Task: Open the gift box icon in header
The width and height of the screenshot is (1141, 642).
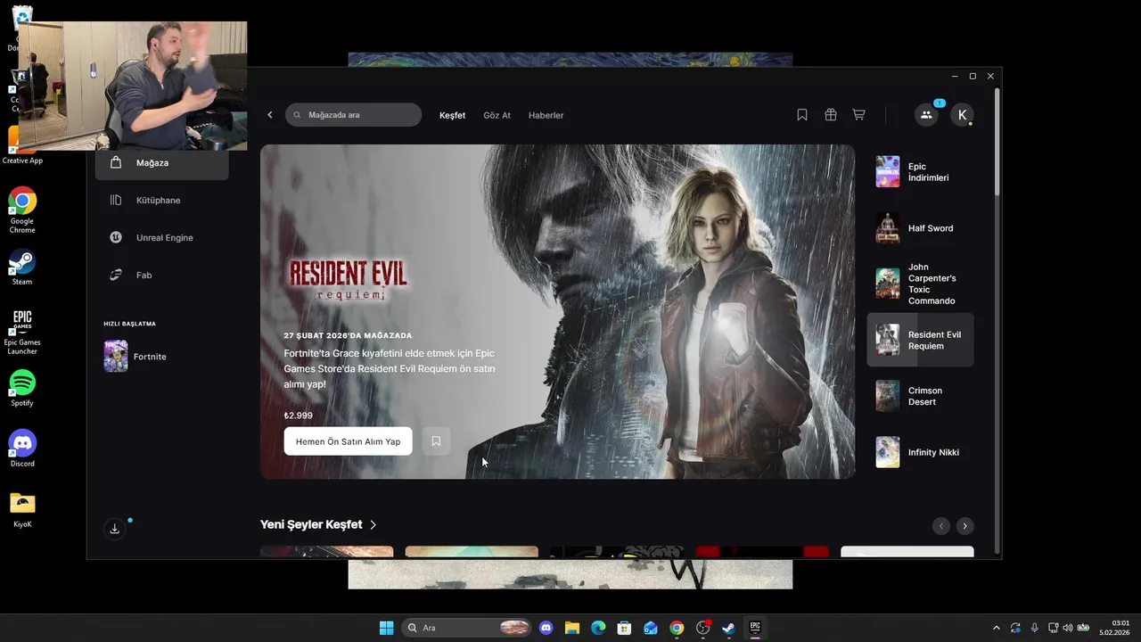Action: coord(831,115)
